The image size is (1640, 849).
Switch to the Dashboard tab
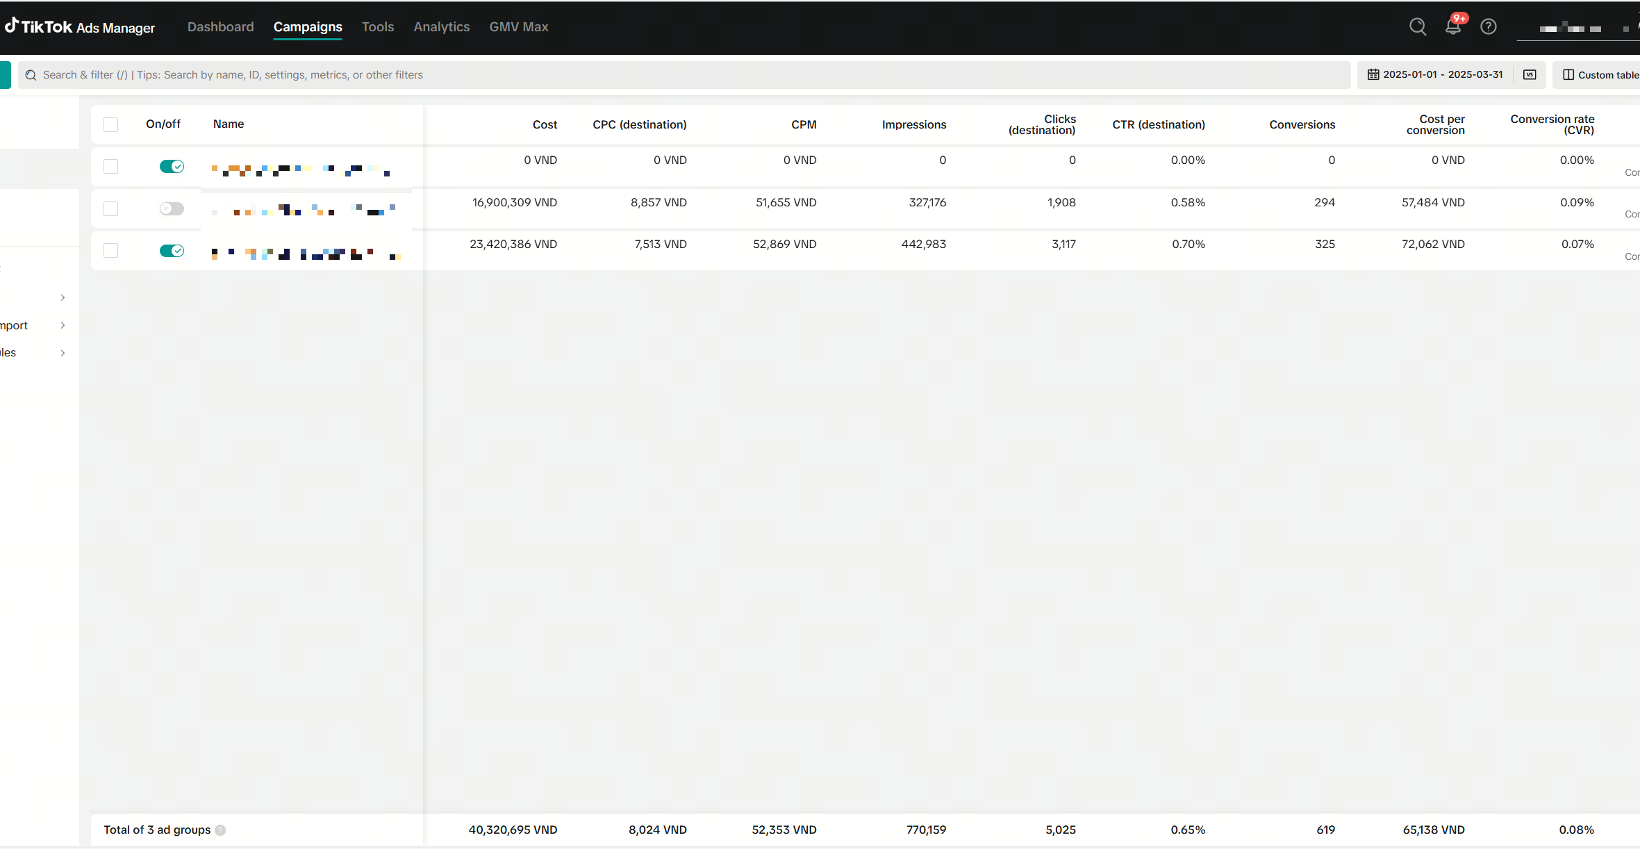220,27
